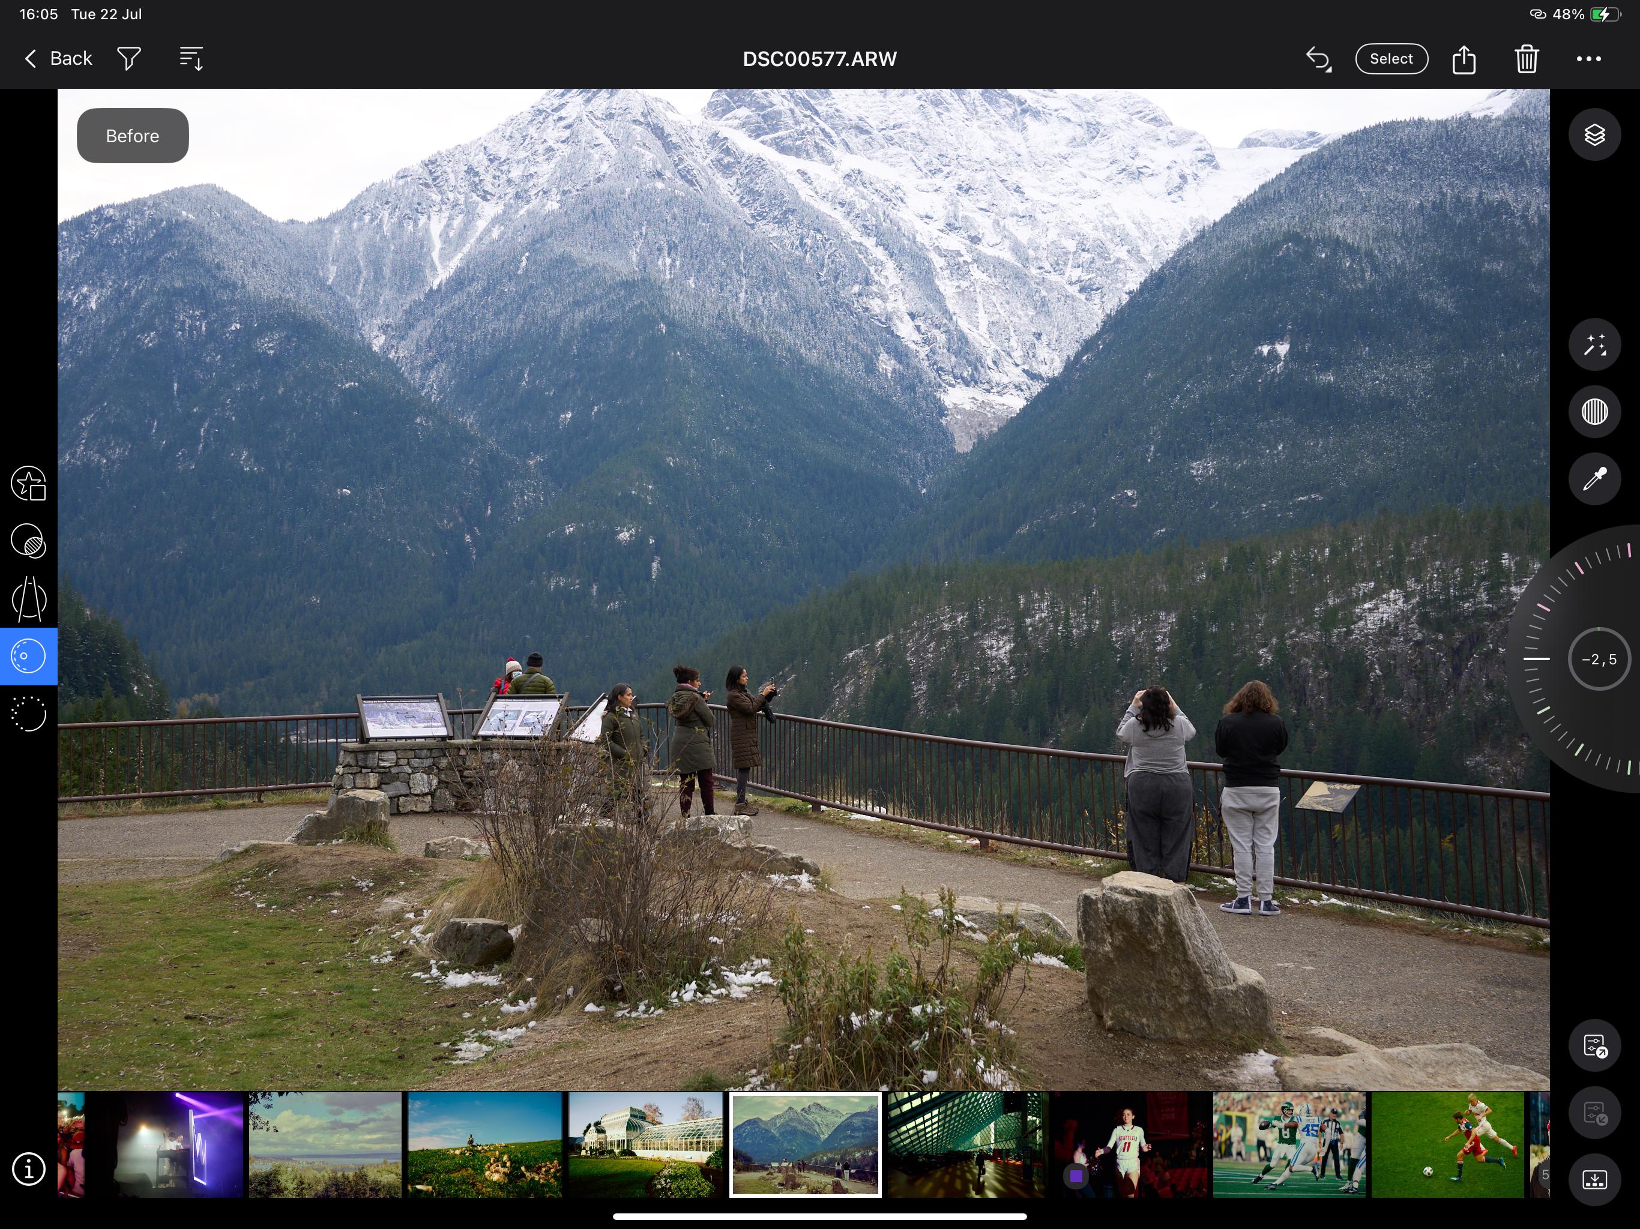Delete photo with the trash icon
Viewport: 1640px width, 1229px height.
pos(1527,59)
